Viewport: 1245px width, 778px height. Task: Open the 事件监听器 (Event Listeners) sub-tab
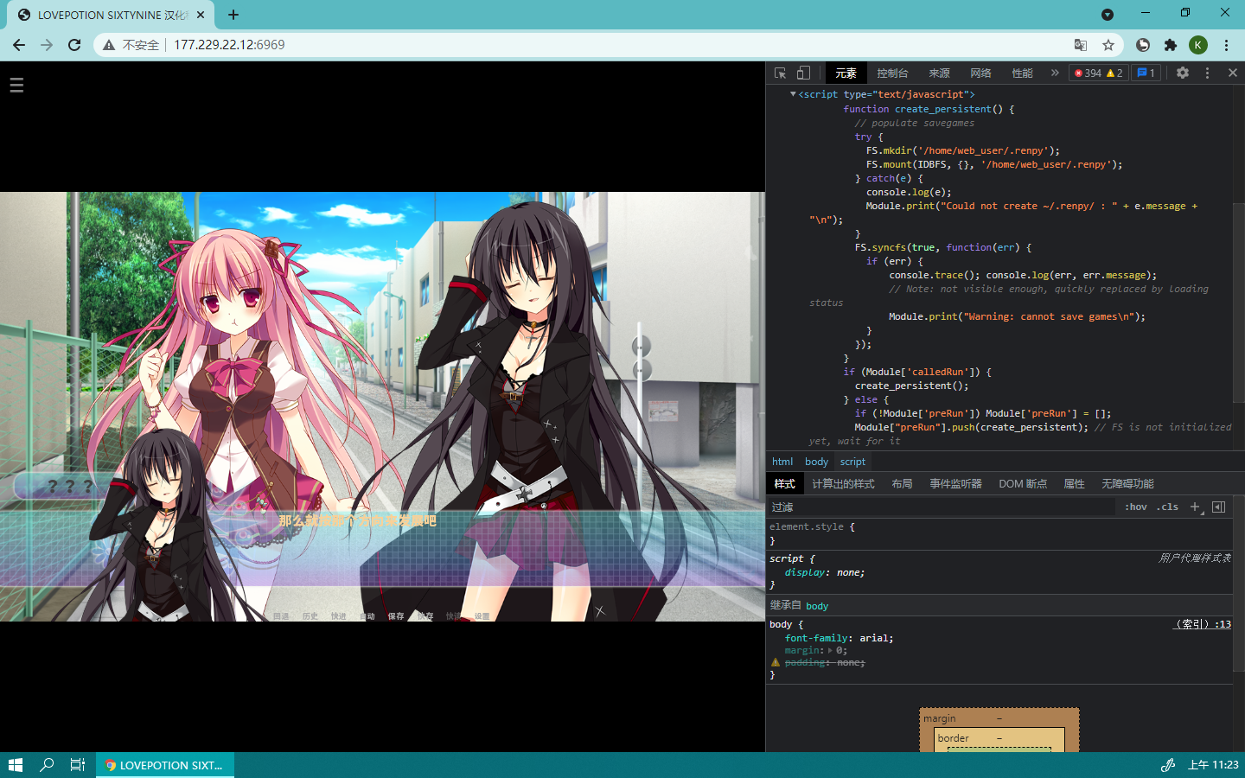click(x=955, y=484)
